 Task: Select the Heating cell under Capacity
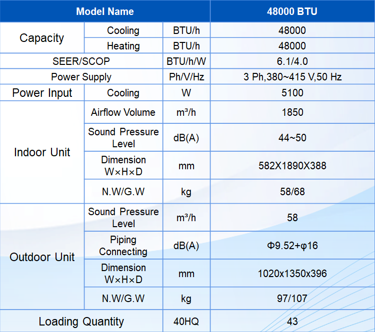123,46
